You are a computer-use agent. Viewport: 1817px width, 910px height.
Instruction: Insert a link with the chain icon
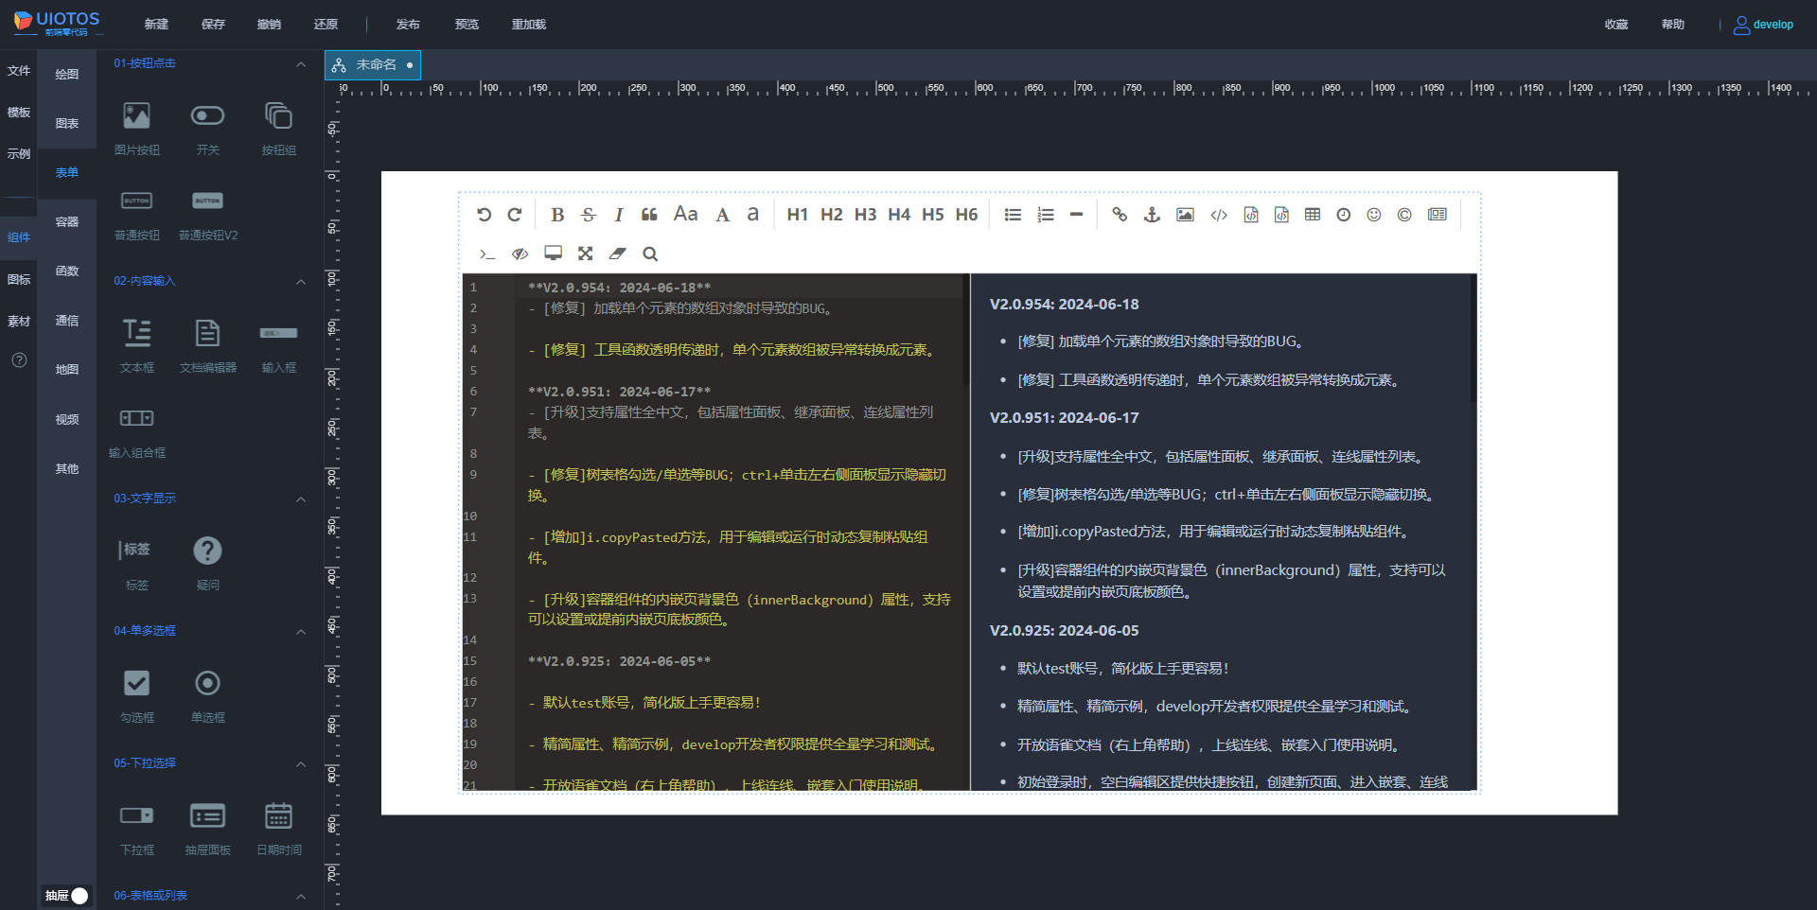(x=1120, y=215)
